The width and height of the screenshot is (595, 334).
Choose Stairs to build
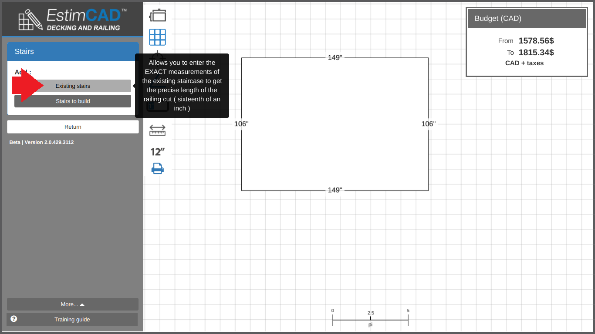coord(73,101)
